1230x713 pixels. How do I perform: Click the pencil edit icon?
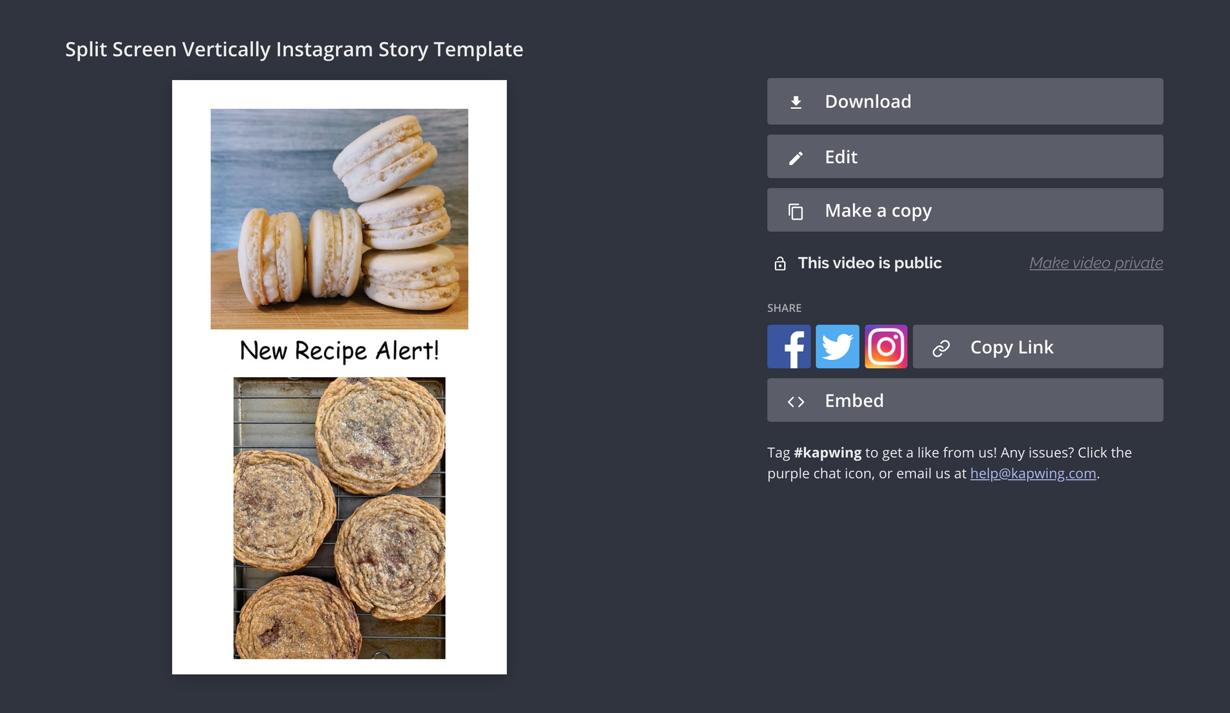[796, 158]
